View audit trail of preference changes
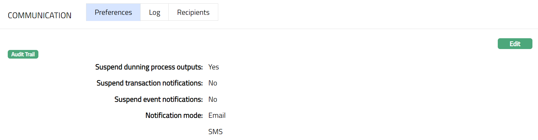The width and height of the screenshot is (538, 140). point(23,54)
